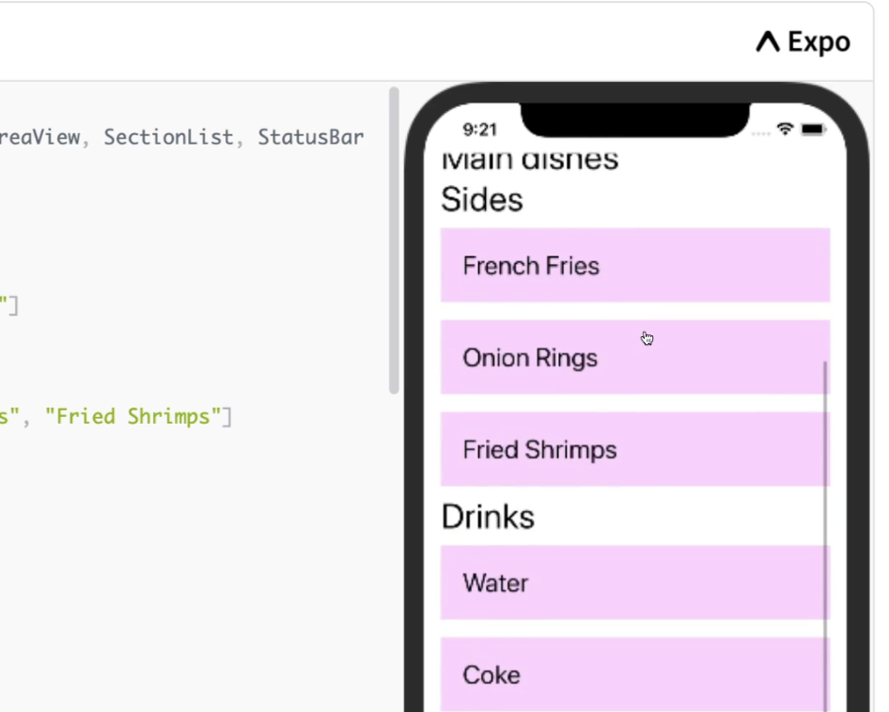
Task: Tap the Sides section header
Action: click(482, 199)
